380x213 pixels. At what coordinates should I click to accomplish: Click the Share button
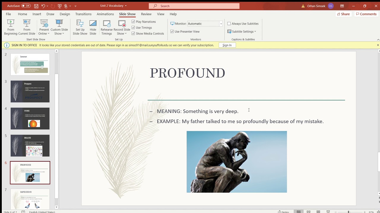(x=343, y=14)
